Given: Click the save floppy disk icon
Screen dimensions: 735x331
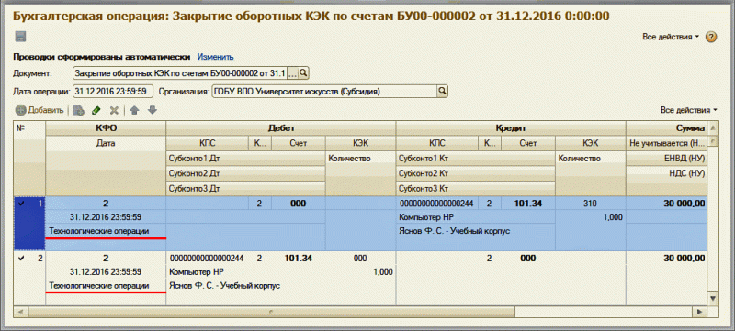Looking at the screenshot, I should pyautogui.click(x=20, y=37).
